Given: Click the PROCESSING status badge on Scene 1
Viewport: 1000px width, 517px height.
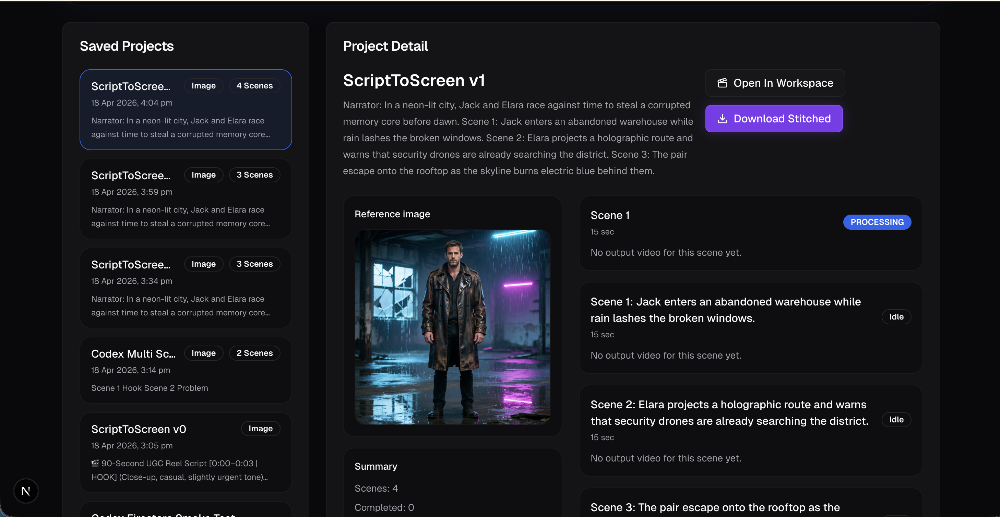Looking at the screenshot, I should pyautogui.click(x=877, y=222).
